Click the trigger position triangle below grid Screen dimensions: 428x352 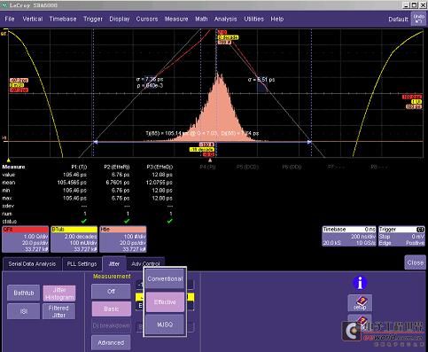210,160
